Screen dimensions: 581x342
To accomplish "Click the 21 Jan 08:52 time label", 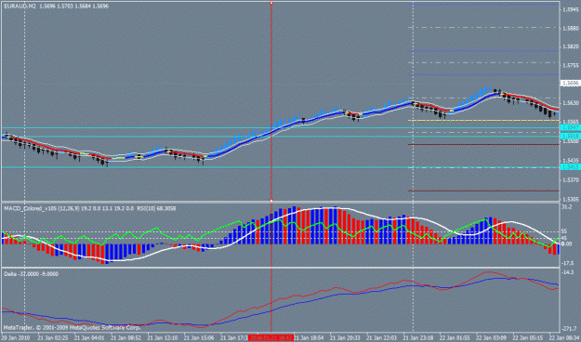I will tap(126, 338).
